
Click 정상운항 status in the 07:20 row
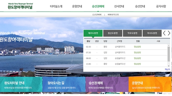click(137, 53)
